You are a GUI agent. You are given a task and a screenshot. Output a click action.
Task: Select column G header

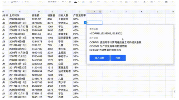(79, 12)
